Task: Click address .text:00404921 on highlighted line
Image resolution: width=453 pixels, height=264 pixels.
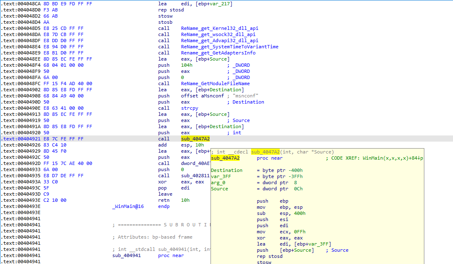Action: pyautogui.click(x=20, y=139)
